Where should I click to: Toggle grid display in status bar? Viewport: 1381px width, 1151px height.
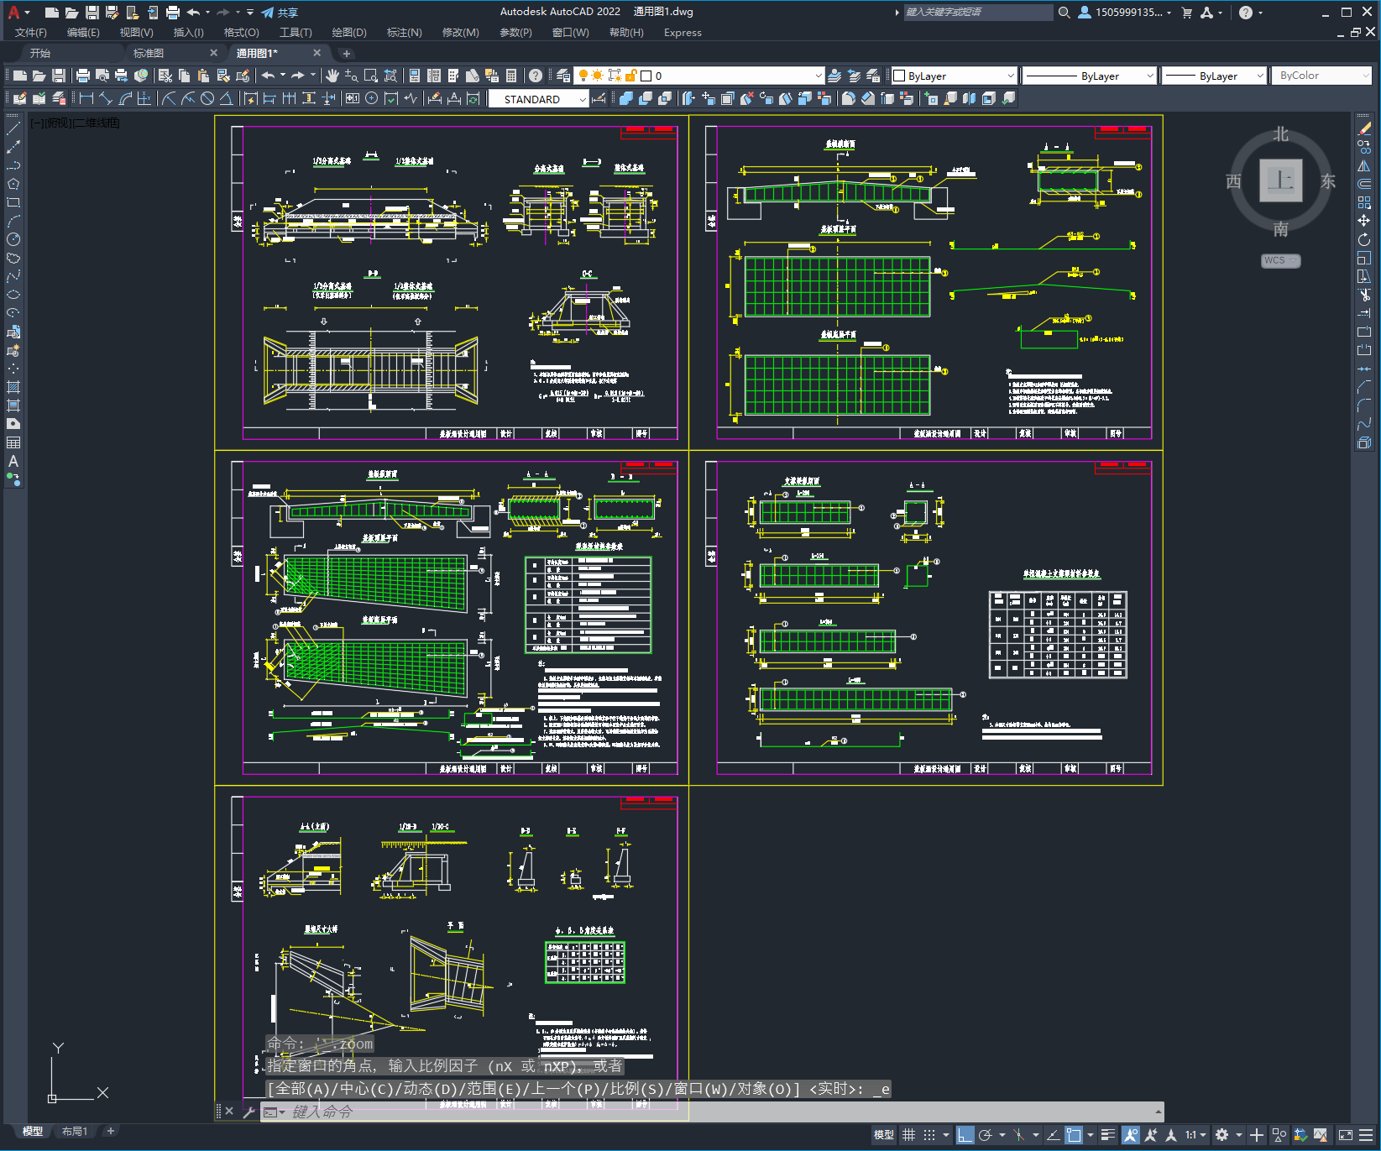908,1135
